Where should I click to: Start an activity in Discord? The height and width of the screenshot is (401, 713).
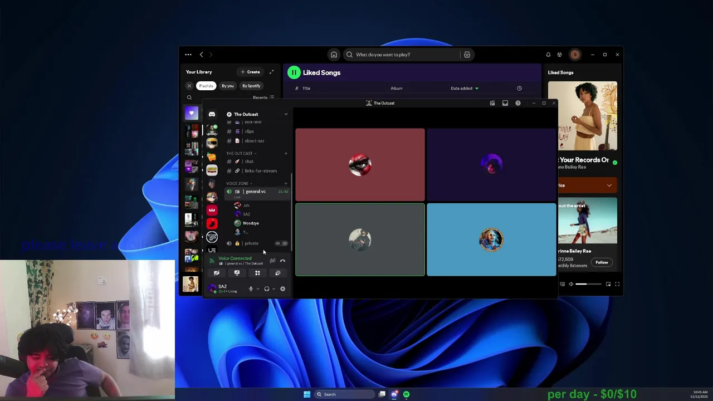257,273
